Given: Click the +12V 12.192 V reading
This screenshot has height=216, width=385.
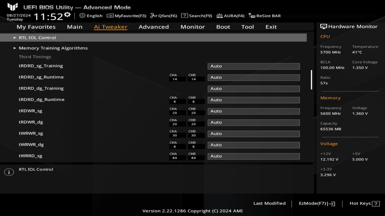Looking at the screenshot, I should (329, 159).
